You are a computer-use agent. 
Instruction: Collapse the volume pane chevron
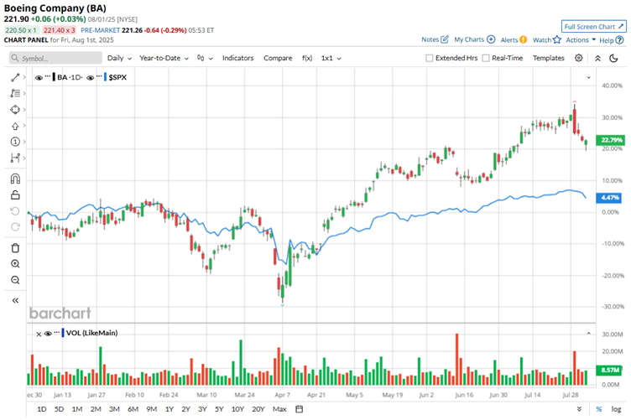(x=588, y=333)
